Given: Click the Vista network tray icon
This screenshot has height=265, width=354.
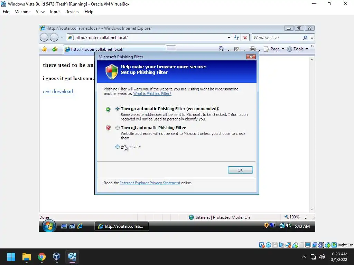Looking at the screenshot, I should 282,225.
